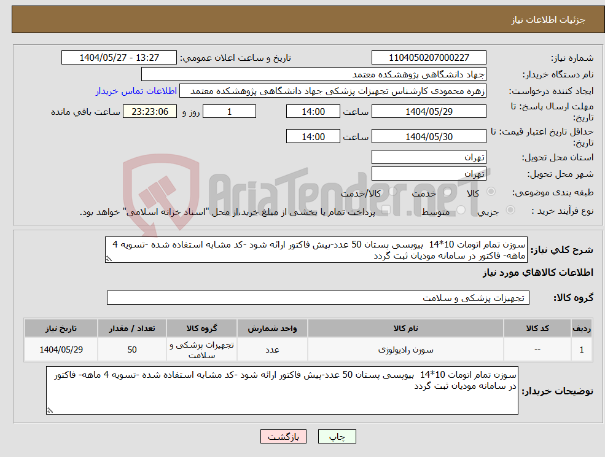Click the request creator field زهره محمودی
Viewport: 605px width, 457px height.
(x=332, y=91)
